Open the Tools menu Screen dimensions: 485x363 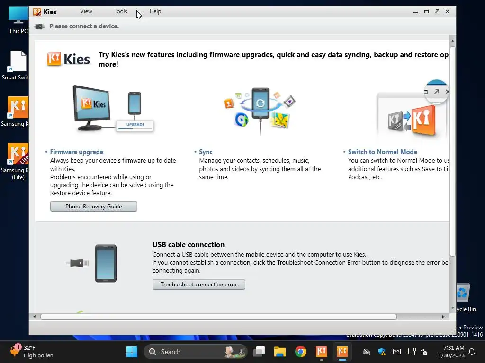tap(121, 11)
